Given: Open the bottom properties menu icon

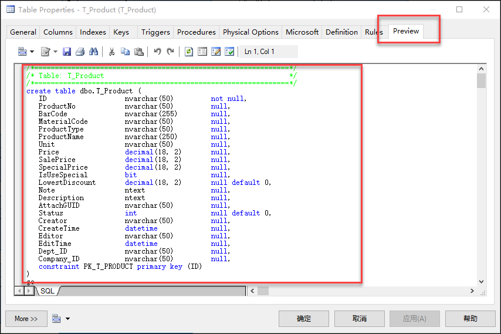Looking at the screenshot, I should tap(56, 319).
